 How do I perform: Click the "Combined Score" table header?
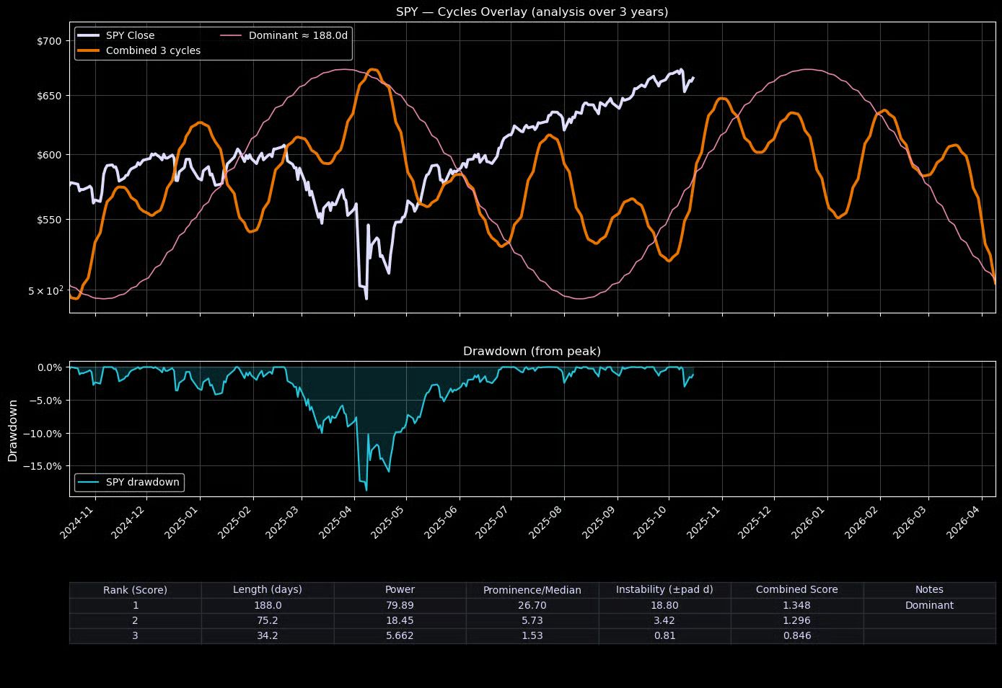(797, 590)
